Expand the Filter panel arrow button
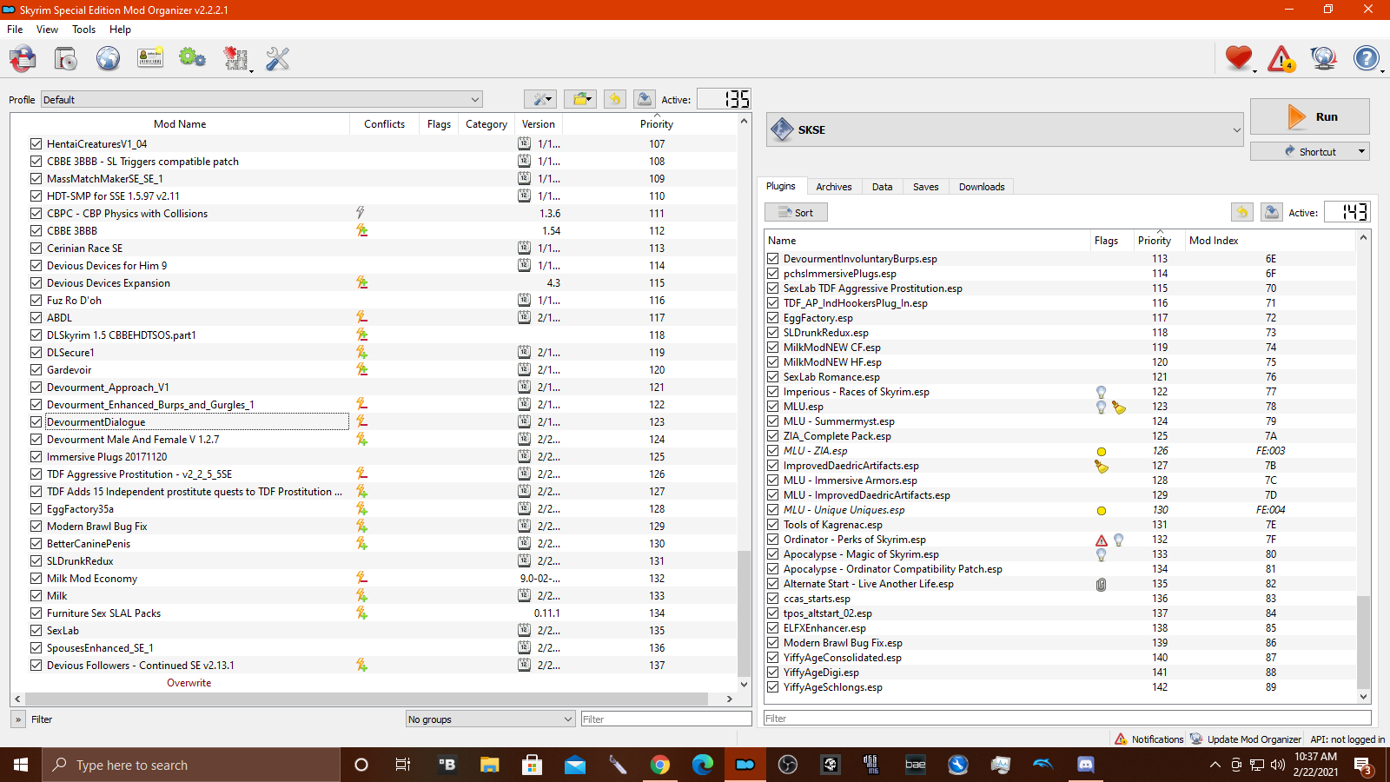 (x=18, y=719)
